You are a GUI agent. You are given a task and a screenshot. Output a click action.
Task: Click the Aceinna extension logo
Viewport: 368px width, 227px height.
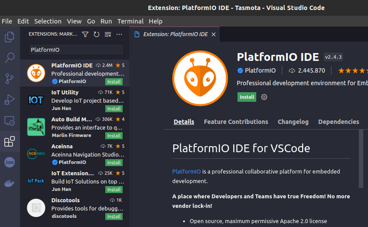coord(36,154)
